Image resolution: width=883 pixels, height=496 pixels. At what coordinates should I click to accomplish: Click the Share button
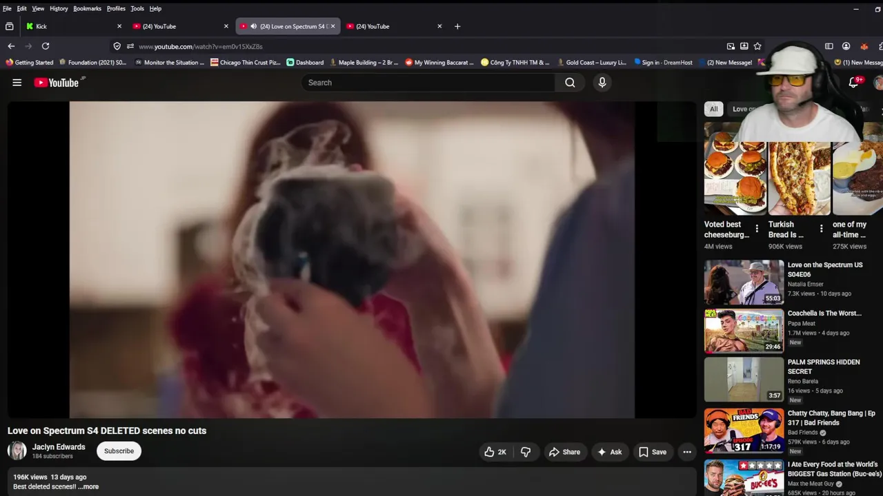click(x=564, y=452)
